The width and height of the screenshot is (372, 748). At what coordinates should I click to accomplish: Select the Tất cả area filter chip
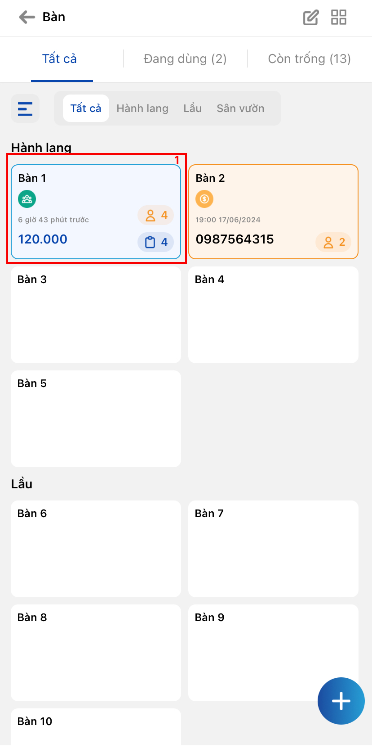pyautogui.click(x=86, y=108)
